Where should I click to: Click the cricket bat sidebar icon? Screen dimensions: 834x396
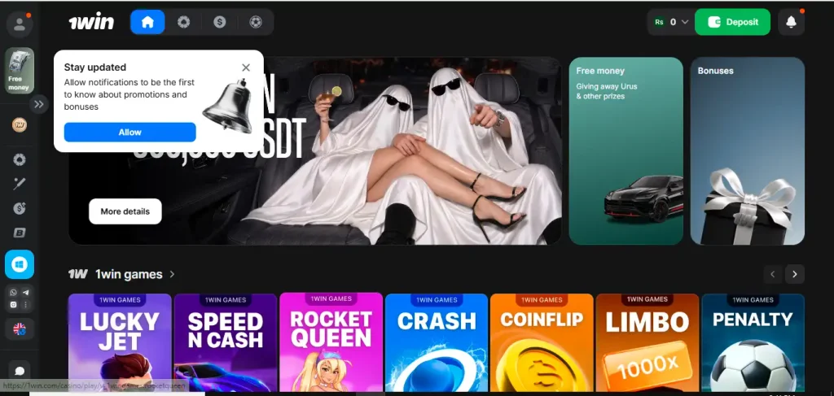pos(20,185)
